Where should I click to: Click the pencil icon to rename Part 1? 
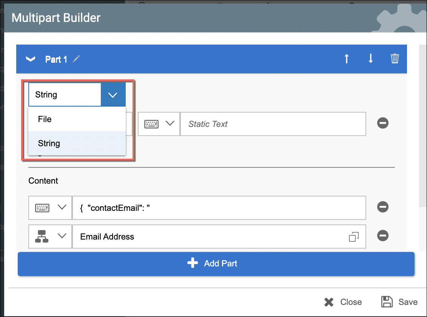coord(77,59)
